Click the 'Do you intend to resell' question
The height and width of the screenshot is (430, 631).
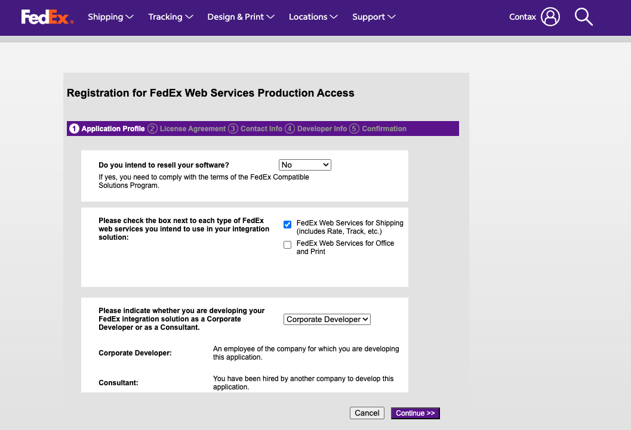point(164,165)
